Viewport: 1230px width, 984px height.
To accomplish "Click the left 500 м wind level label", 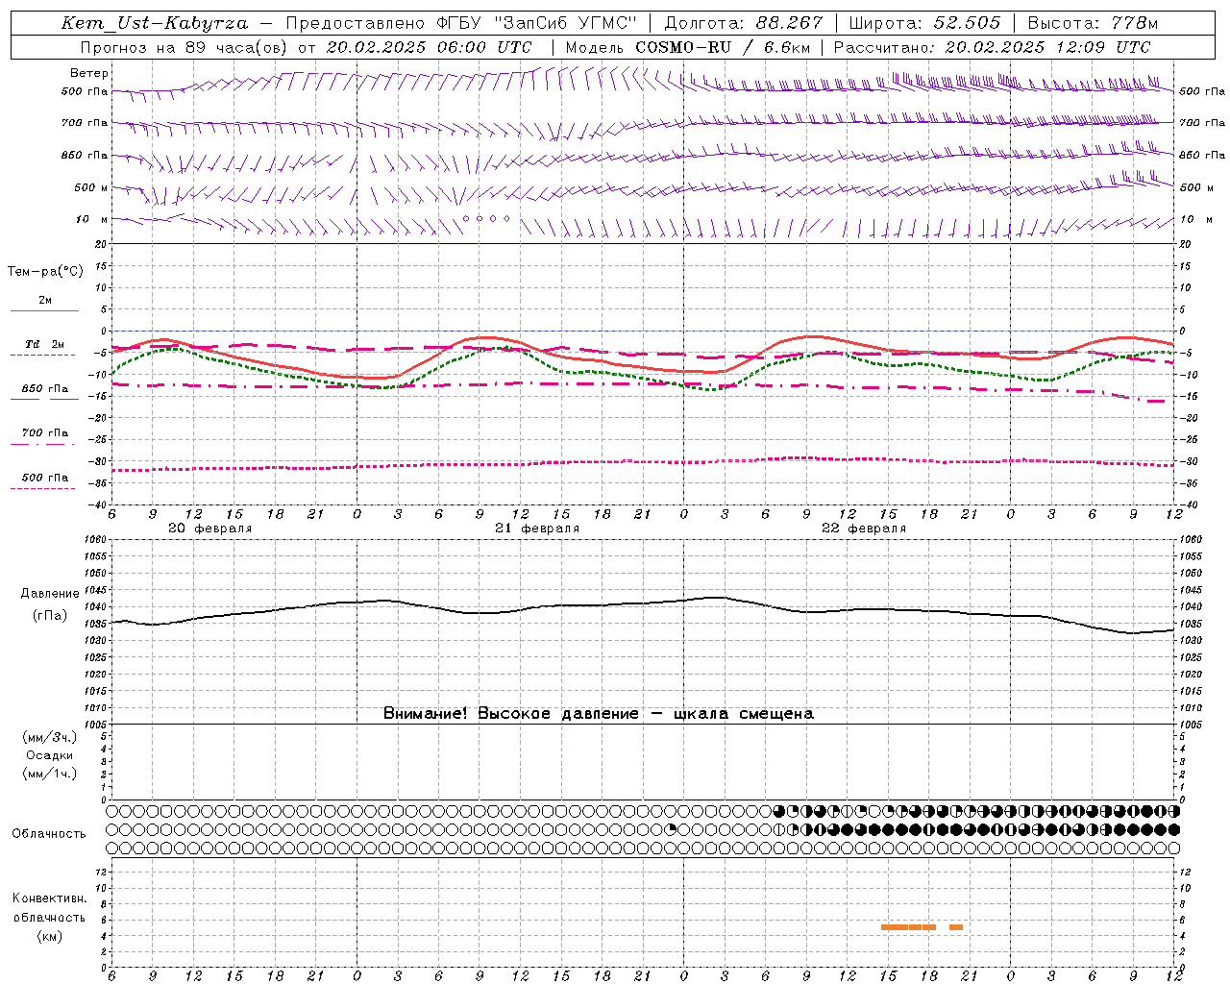I will coord(91,187).
